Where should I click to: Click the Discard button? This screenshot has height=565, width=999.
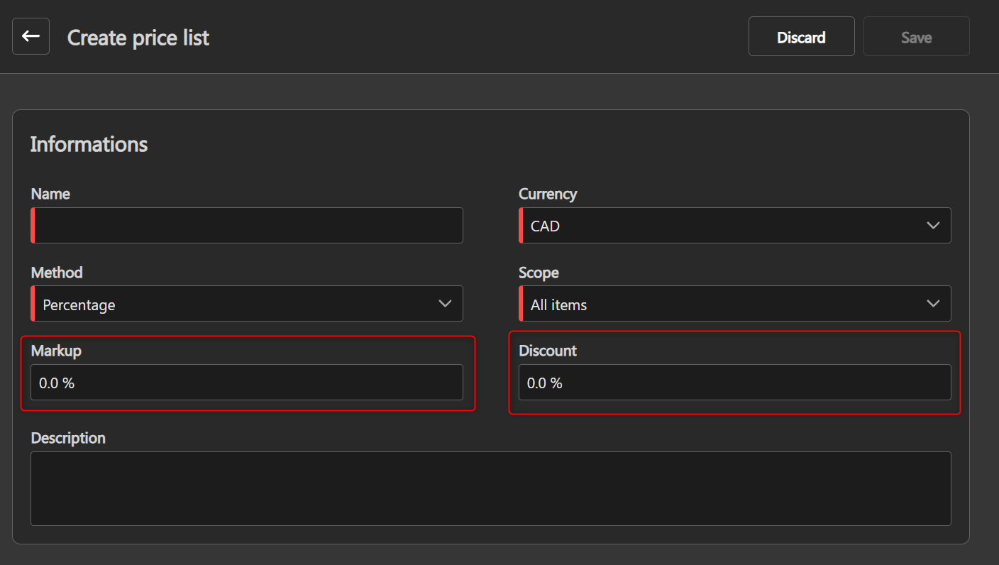click(x=801, y=37)
